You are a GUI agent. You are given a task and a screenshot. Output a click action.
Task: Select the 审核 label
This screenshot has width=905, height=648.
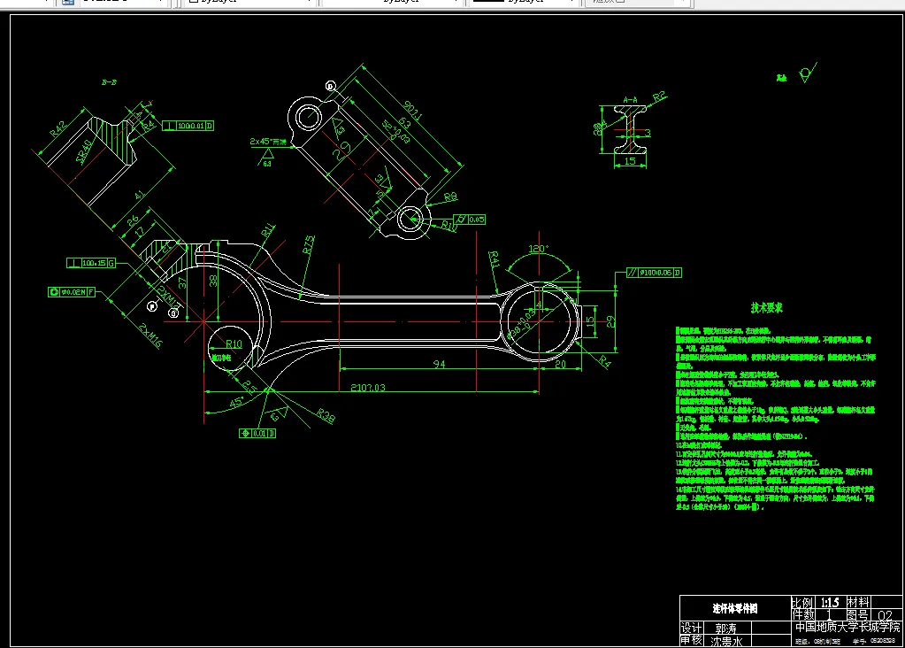click(x=692, y=640)
